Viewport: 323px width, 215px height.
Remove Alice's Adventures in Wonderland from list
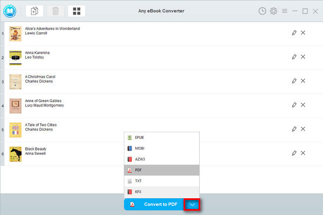pyautogui.click(x=303, y=32)
